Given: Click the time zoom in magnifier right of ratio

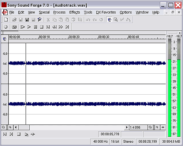Looking at the screenshot, I should click(150, 127).
